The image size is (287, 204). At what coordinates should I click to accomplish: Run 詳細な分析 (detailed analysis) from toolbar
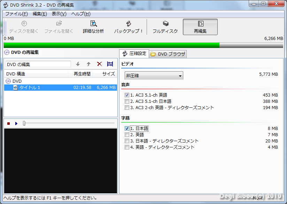click(93, 27)
